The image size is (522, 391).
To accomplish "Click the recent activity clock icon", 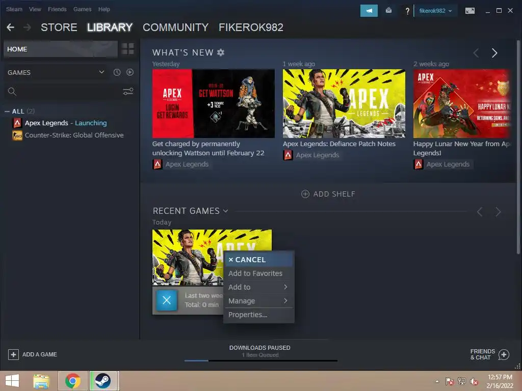I will [x=117, y=72].
